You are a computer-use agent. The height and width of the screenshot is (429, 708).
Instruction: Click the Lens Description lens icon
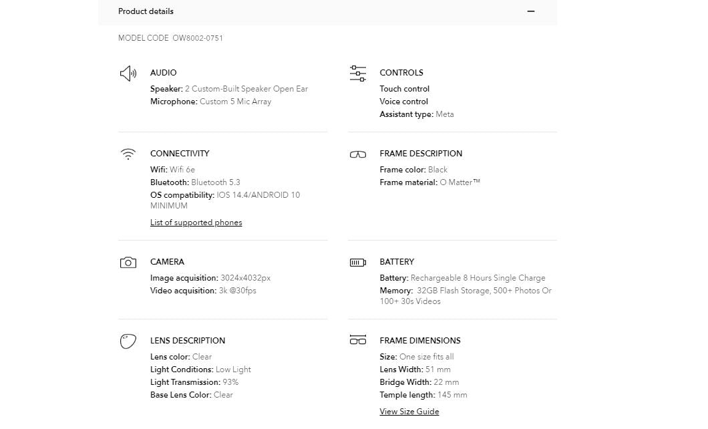point(128,341)
